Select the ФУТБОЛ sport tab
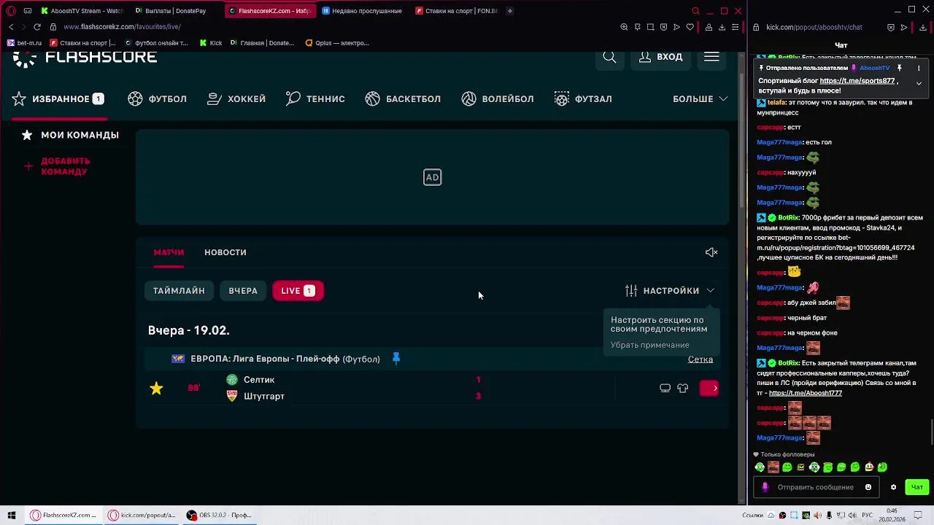Viewport: 934px width, 525px height. [x=158, y=98]
